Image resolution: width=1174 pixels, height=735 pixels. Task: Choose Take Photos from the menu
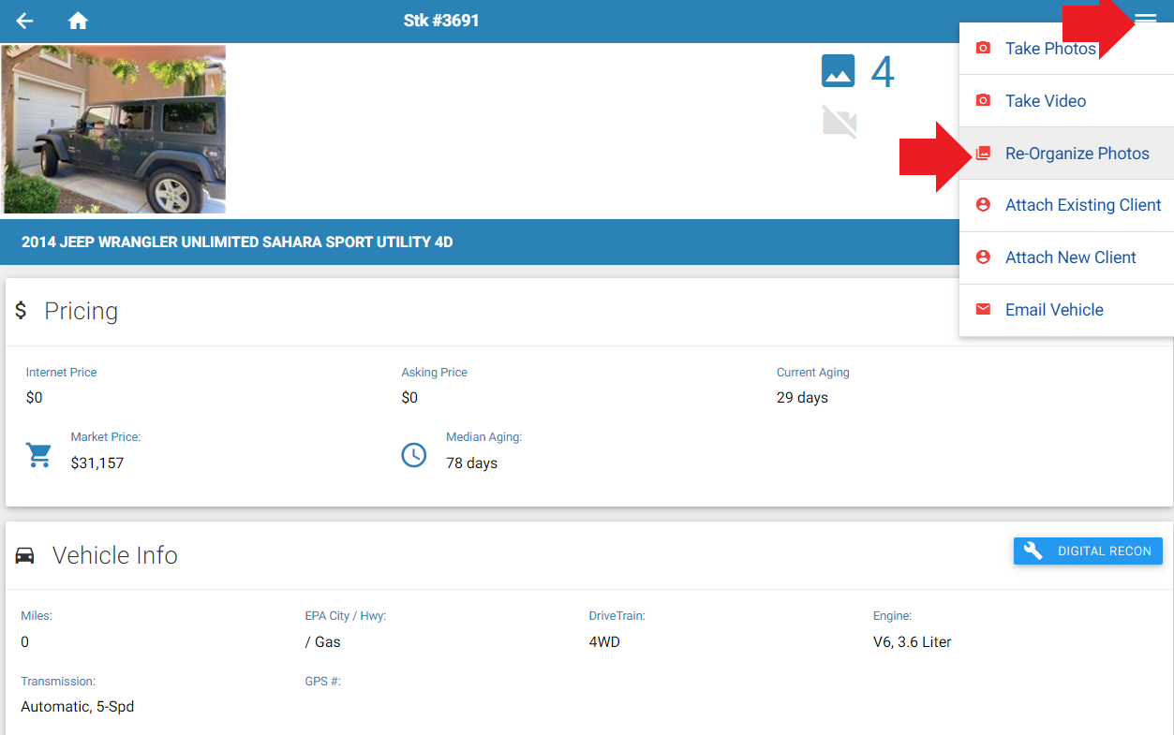[1066, 49]
